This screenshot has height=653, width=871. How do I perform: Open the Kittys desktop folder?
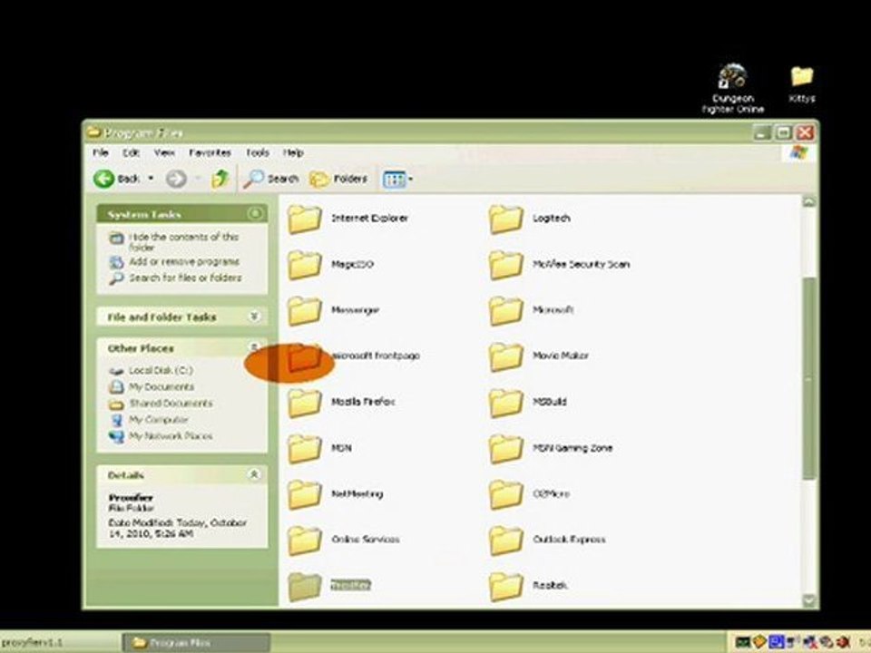tap(801, 83)
